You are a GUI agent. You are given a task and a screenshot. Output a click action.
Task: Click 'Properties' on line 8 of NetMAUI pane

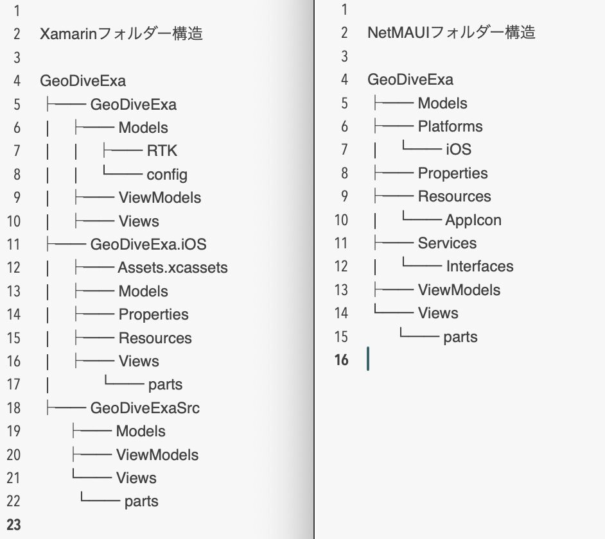click(453, 173)
